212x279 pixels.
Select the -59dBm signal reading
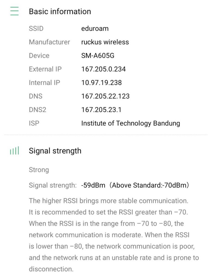tap(93, 186)
